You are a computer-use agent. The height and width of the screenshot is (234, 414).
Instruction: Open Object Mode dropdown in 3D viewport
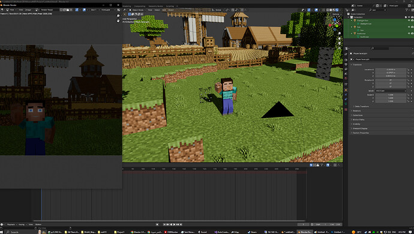click(137, 10)
